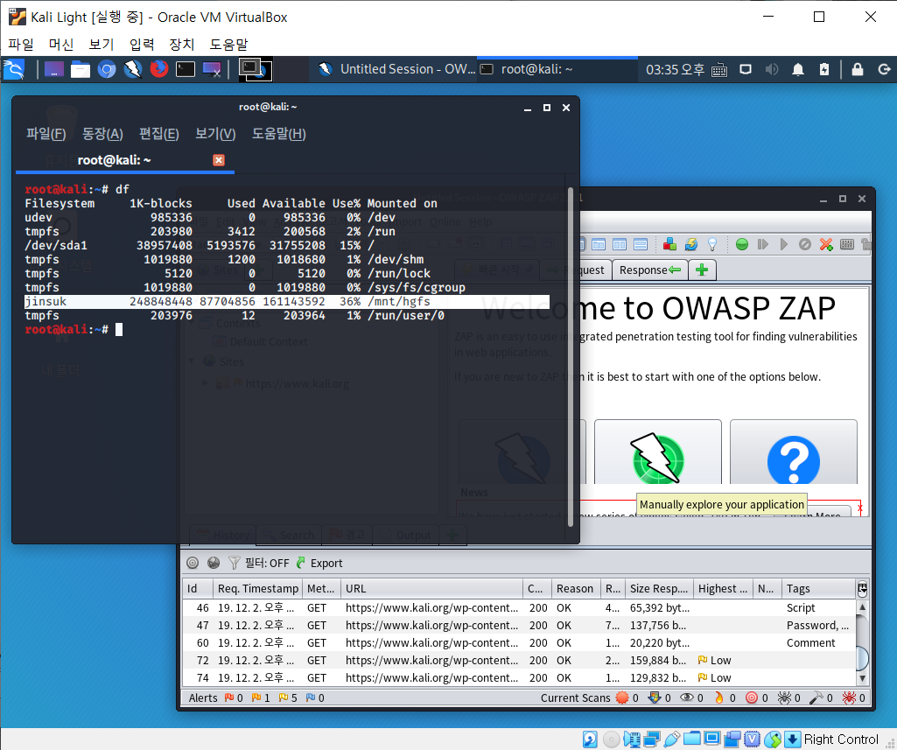This screenshot has width=897, height=750.
Task: Launch the file manager from Kali panel
Action: click(x=81, y=70)
